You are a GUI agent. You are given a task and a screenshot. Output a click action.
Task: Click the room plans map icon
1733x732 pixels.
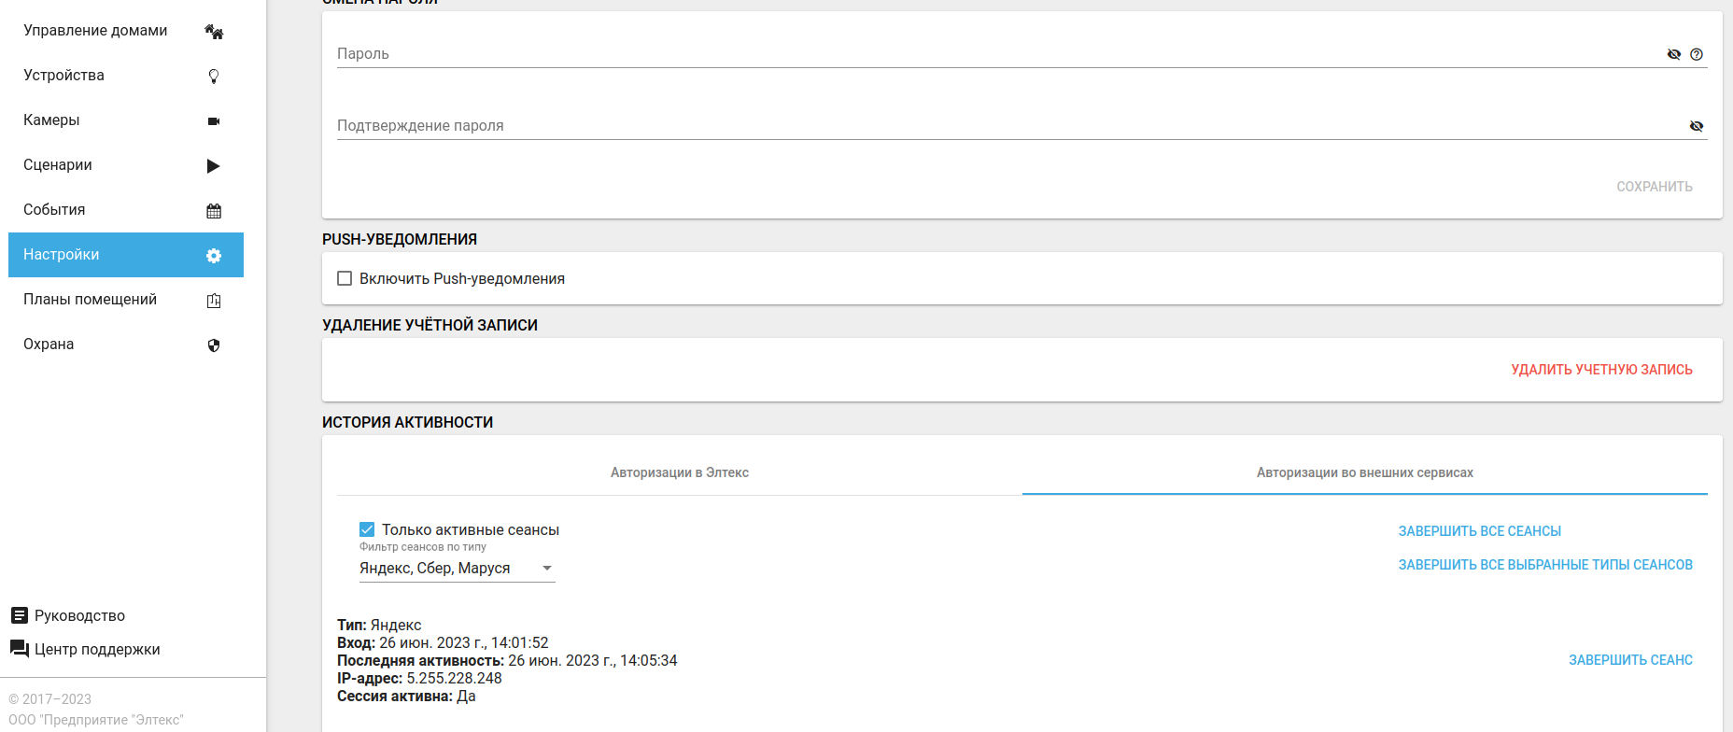[x=214, y=301]
